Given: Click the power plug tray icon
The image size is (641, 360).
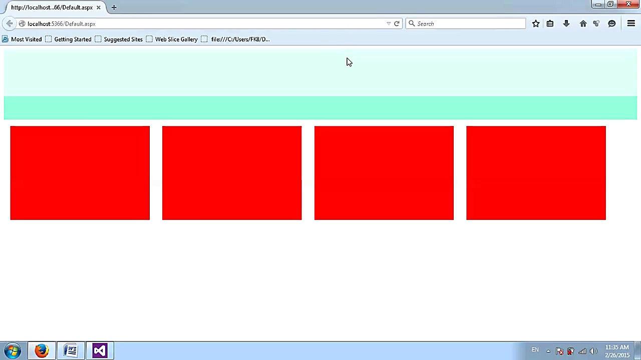Looking at the screenshot, I should click(570, 351).
